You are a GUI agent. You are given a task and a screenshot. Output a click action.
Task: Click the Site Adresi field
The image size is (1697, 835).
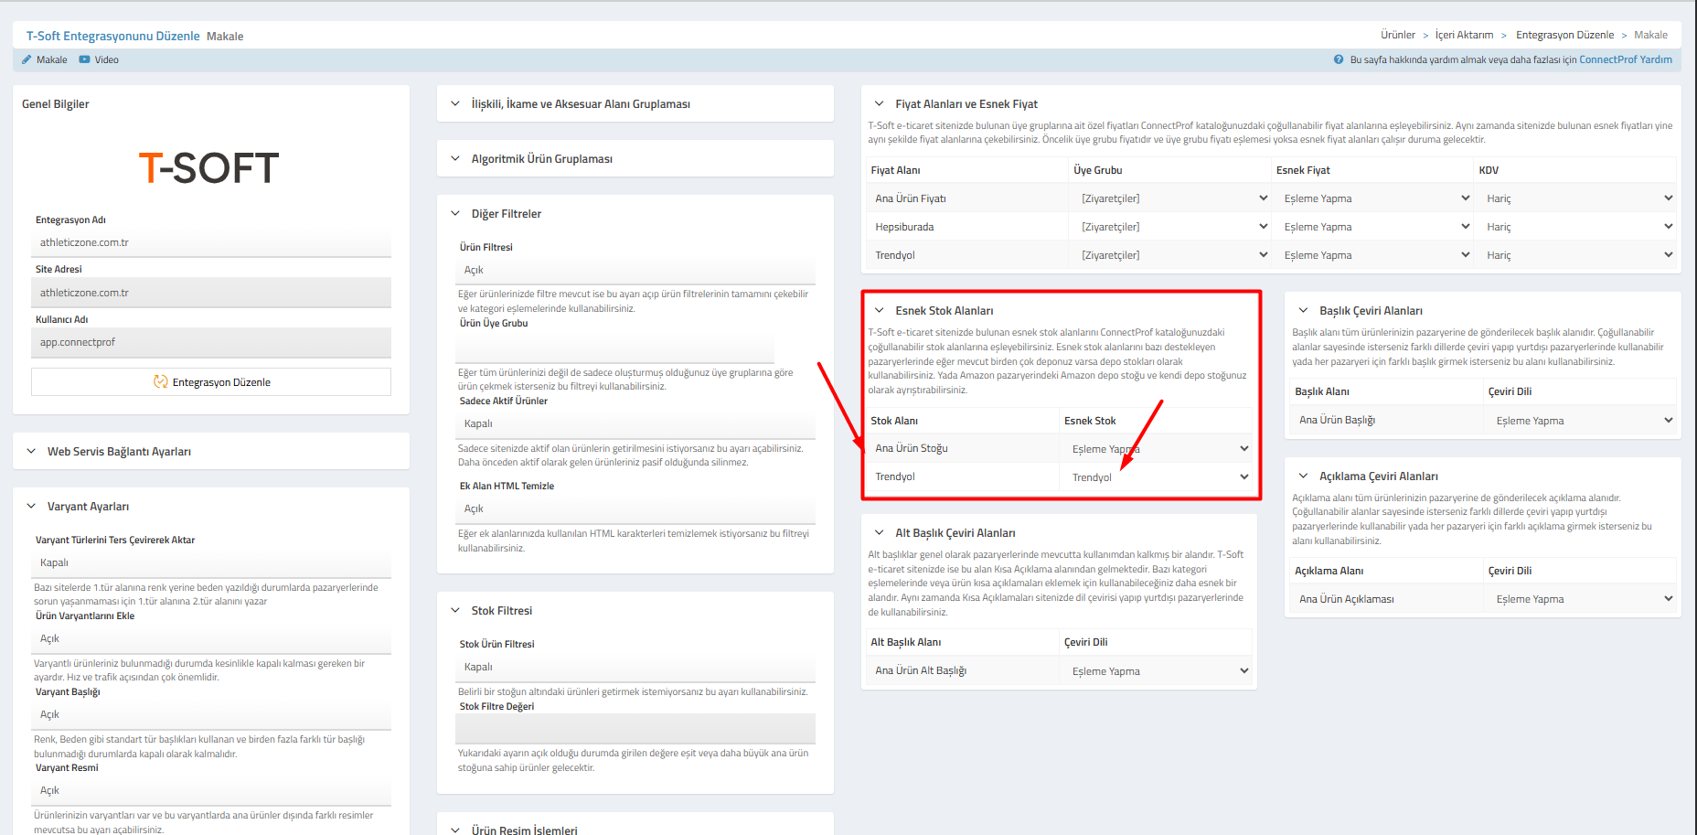pos(211,293)
